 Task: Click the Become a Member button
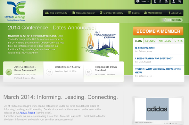[158, 31]
